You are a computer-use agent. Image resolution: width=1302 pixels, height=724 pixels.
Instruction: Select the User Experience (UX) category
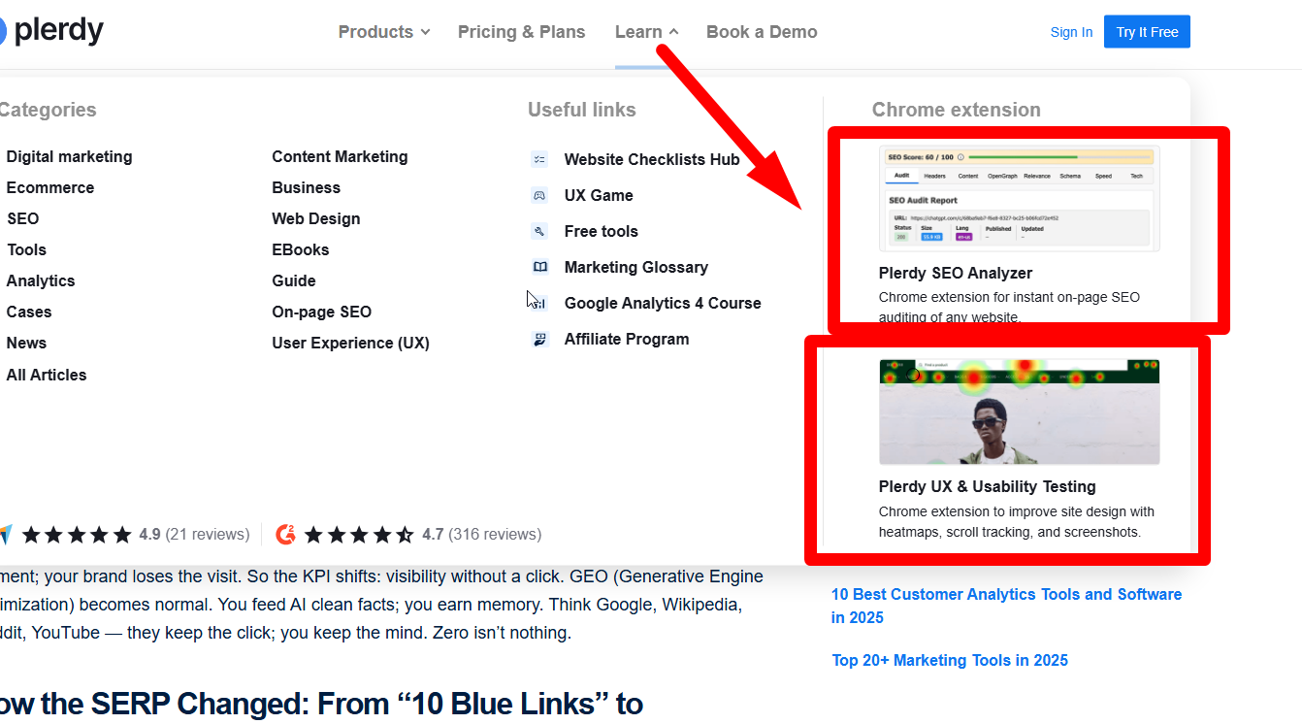coord(350,343)
